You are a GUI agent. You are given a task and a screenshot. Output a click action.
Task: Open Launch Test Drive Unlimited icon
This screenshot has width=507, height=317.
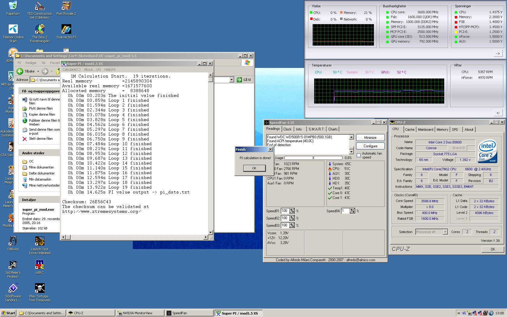[40, 245]
